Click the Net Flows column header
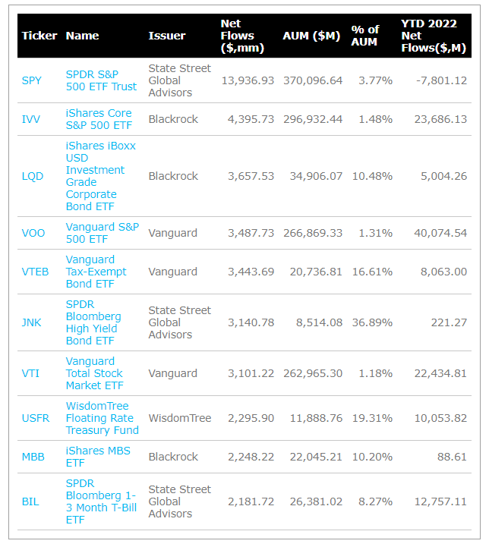This screenshot has width=489, height=547. pyautogui.click(x=242, y=36)
